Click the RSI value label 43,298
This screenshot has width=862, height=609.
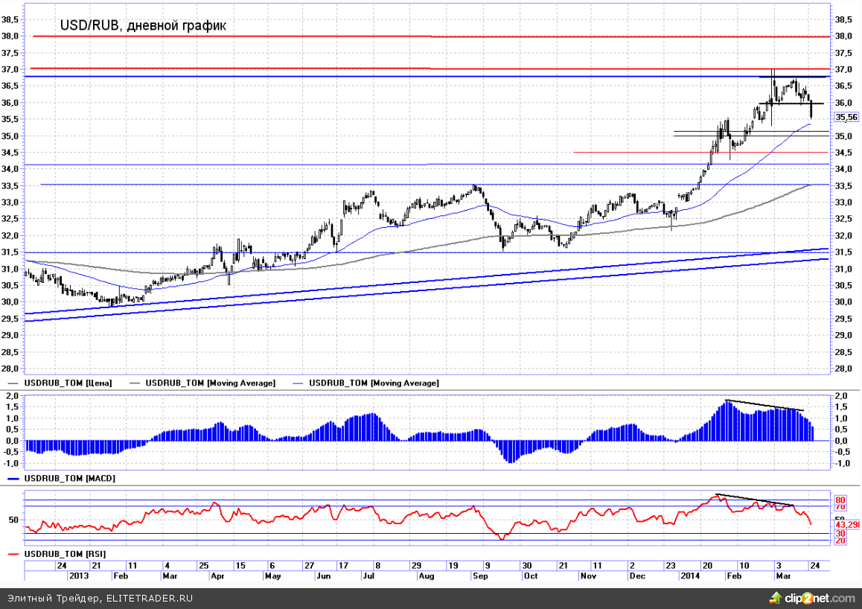click(847, 525)
